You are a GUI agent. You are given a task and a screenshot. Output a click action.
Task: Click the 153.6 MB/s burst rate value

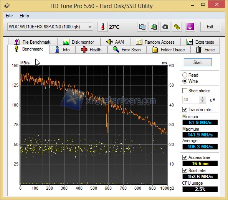coord(200,177)
